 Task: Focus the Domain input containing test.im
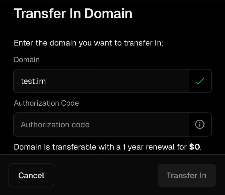(x=101, y=81)
